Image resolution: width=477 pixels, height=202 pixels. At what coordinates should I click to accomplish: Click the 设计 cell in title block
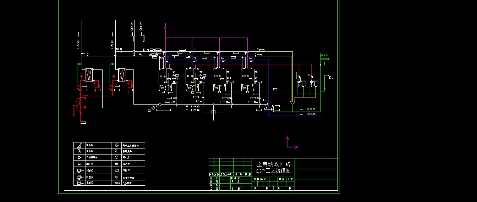[x=214, y=178]
